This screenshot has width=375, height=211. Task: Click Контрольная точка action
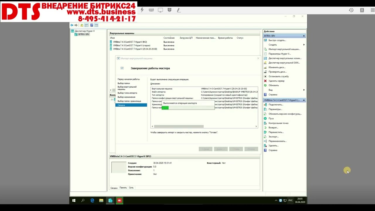[278, 123]
